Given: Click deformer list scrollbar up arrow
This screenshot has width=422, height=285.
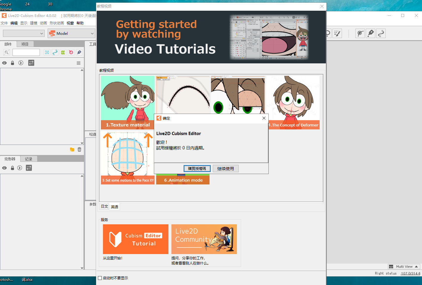Looking at the screenshot, I should (x=82, y=176).
